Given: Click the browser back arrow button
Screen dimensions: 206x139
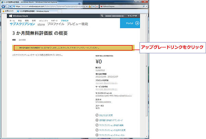Looking at the screenshot, I should click(x=5, y=6).
